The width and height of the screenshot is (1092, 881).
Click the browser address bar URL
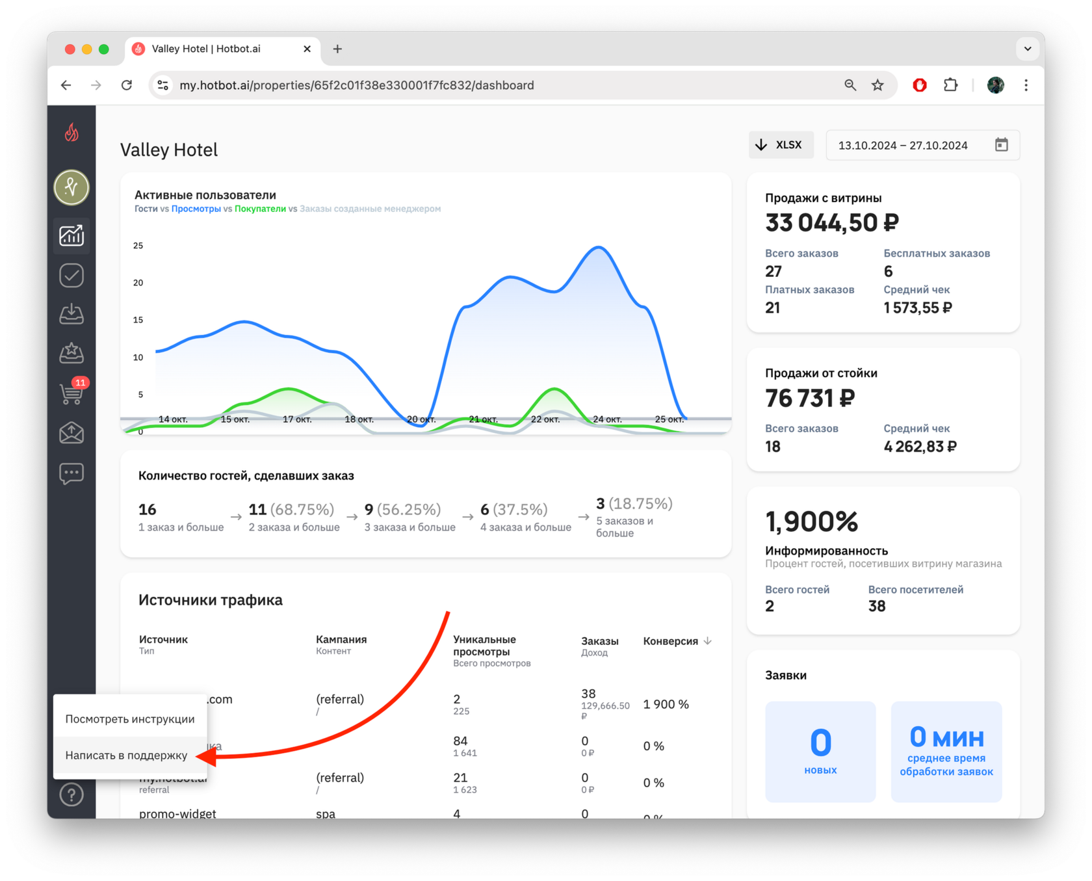pyautogui.click(x=356, y=85)
